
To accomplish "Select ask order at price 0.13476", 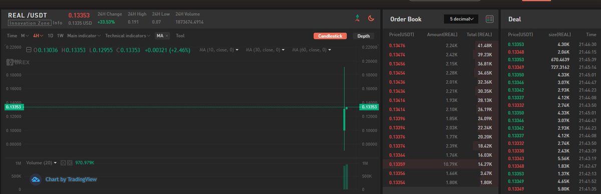I will pyautogui.click(x=441, y=45).
